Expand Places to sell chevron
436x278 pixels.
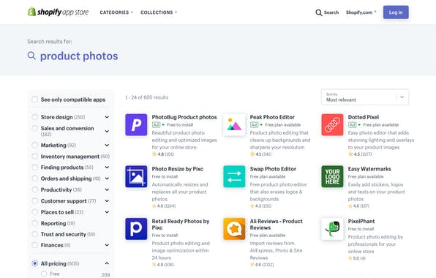(107, 212)
